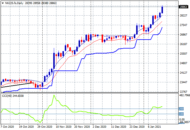Click the CCI(40) 244.6558 indicator label
Screen dimensions: 190x130
[x=13, y=96]
